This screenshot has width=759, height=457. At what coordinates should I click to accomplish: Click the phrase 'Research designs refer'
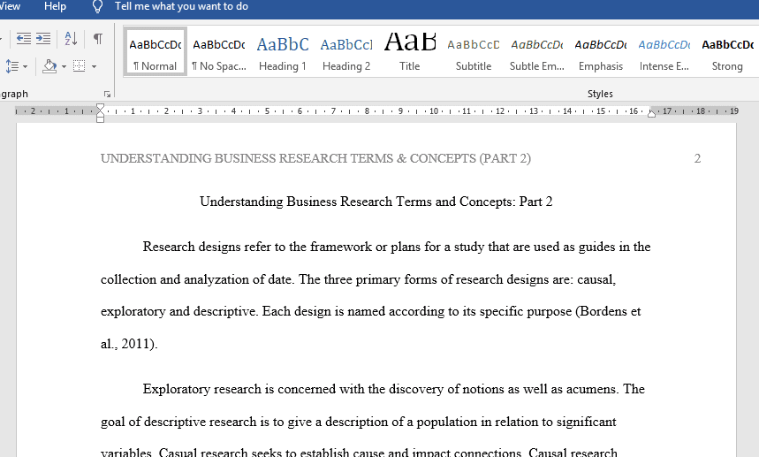[208, 247]
